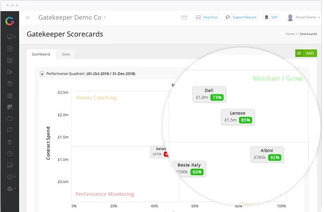Image resolution: width=324 pixels, height=212 pixels.
Task: Click the Maintain / Grow quadrant label
Action: 278,79
